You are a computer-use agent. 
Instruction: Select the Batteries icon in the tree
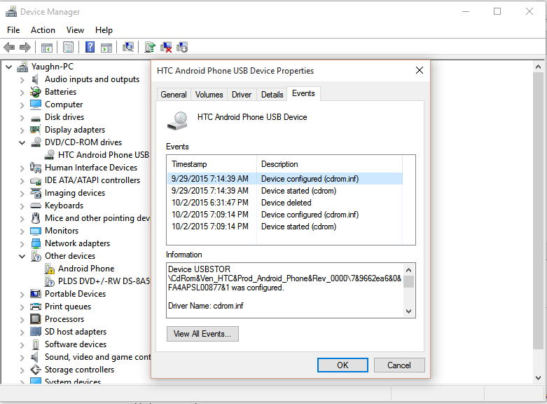point(35,92)
